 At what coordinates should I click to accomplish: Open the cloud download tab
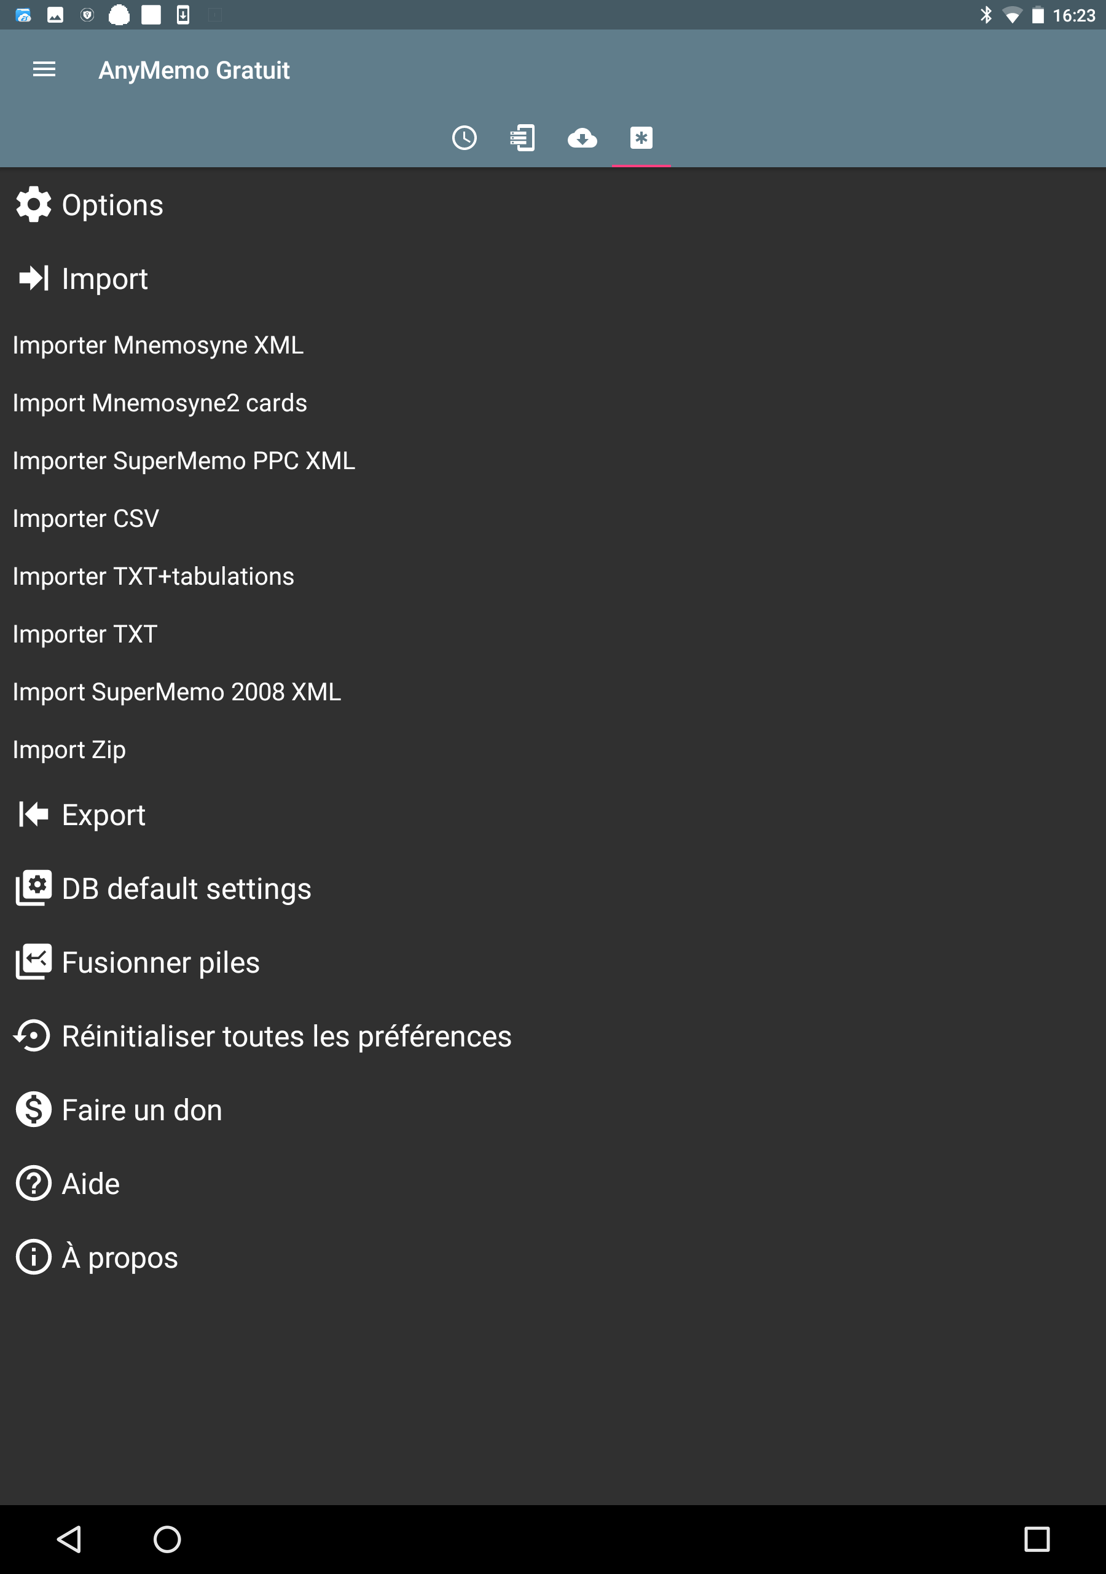582,138
